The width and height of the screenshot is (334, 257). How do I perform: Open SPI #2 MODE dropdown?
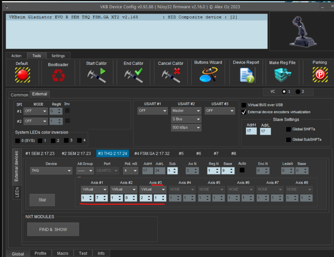coord(36,121)
